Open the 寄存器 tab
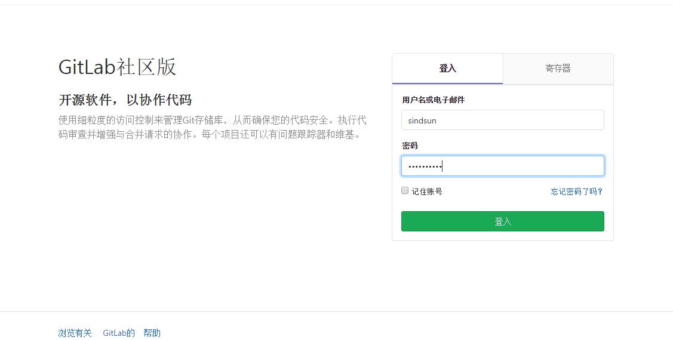Image resolution: width=673 pixels, height=340 pixels. pyautogui.click(x=558, y=69)
